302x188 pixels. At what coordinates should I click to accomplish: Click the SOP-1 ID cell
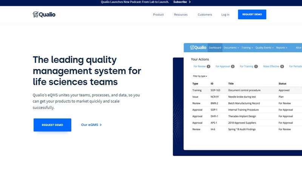pos(214,110)
